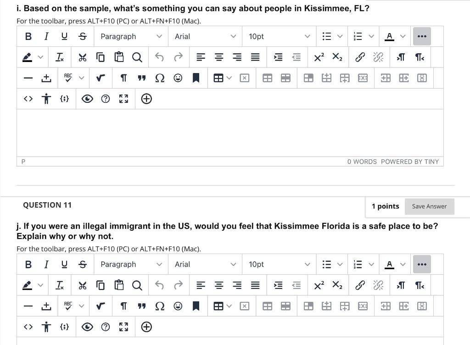Click POWERED BY TINY link in question i editor
The height and width of the screenshot is (345, 470).
point(410,162)
